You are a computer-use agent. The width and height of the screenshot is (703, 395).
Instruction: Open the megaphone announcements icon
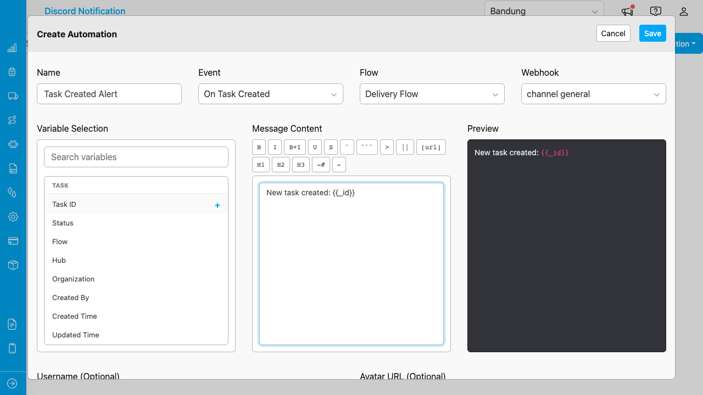[627, 10]
